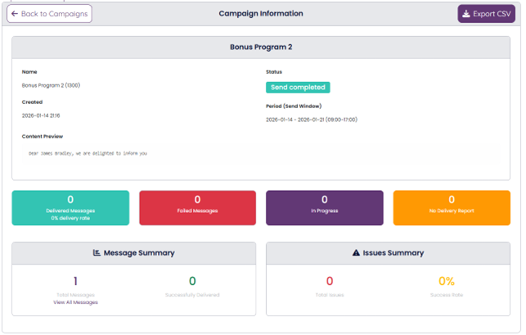The image size is (526, 335).
Task: Click the content preview message text
Action: pyautogui.click(x=88, y=153)
